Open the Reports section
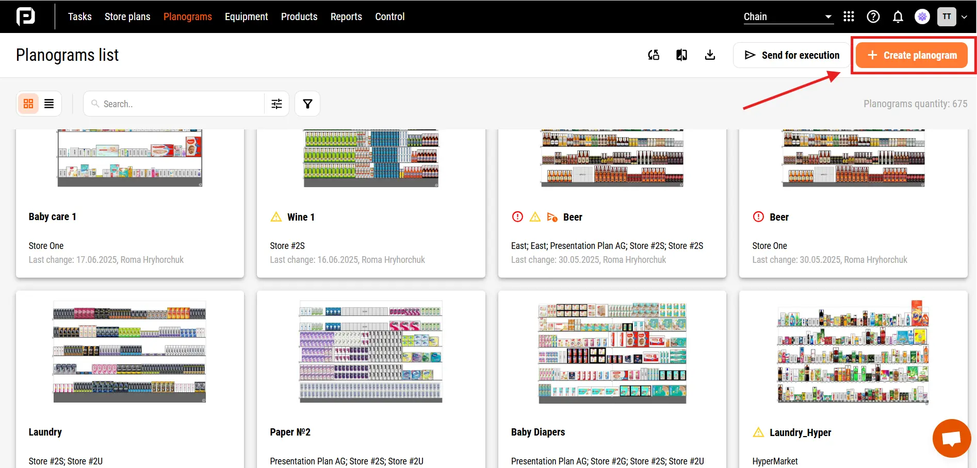Screen dimensions: 977x468 click(x=346, y=16)
